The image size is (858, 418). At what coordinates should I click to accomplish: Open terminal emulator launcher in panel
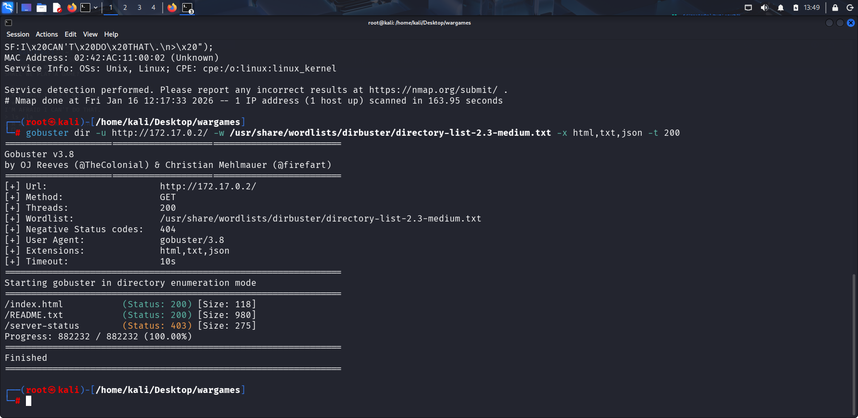tap(85, 8)
